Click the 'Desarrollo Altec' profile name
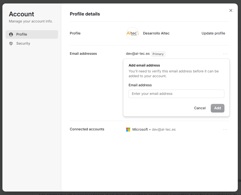Viewport: 241px width, 195px height. click(x=156, y=33)
